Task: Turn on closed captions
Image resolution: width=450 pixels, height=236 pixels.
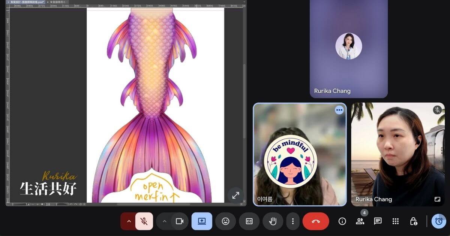Action: pyautogui.click(x=249, y=221)
